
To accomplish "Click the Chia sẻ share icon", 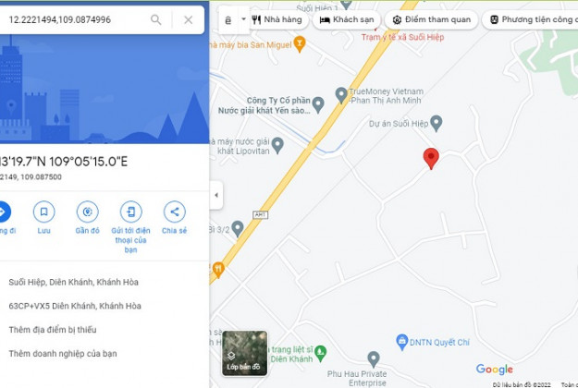I will (175, 212).
